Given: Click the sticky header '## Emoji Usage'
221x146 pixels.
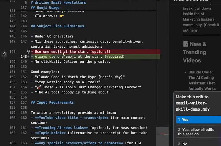Looking at the screenshot, I should click(45, 8).
